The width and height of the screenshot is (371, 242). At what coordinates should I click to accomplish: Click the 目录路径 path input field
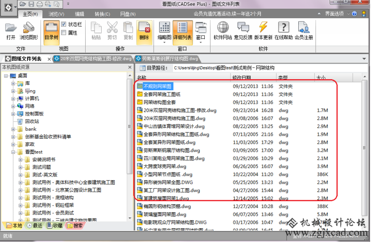click(x=270, y=68)
